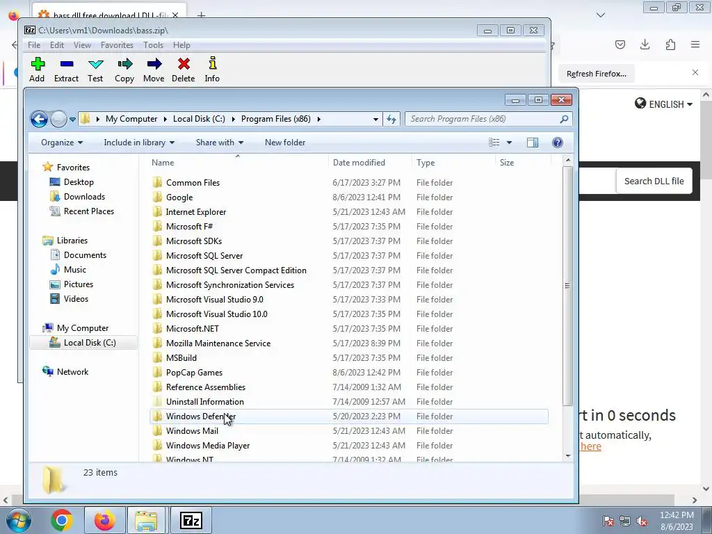Expand the address bar history dropdown arrow
This screenshot has width=712, height=534.
375,119
